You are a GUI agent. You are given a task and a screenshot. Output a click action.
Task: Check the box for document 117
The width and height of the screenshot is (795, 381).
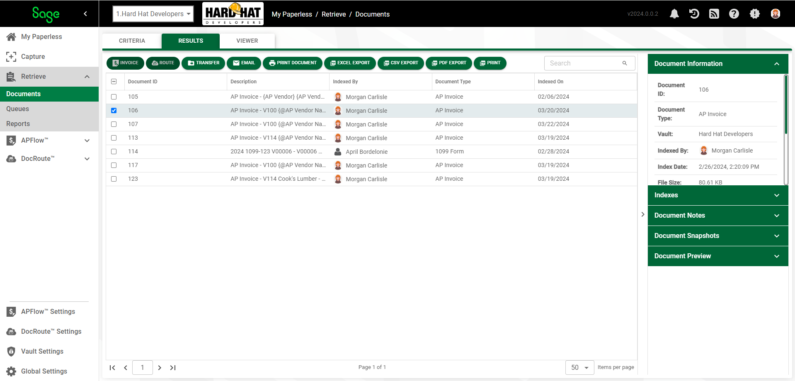(114, 165)
